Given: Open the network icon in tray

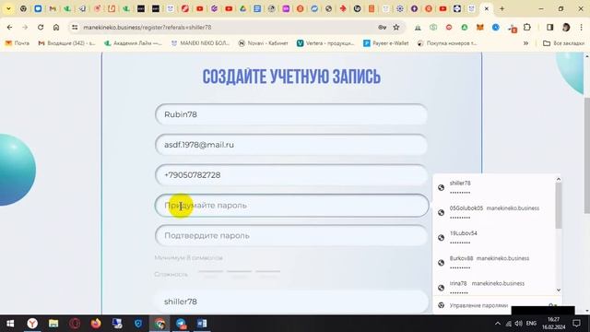Looking at the screenshot, I should pos(508,324).
